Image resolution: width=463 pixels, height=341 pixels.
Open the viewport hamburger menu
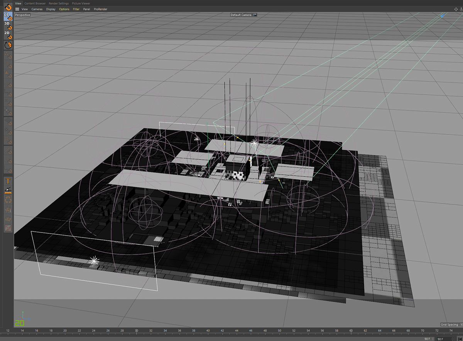[17, 9]
